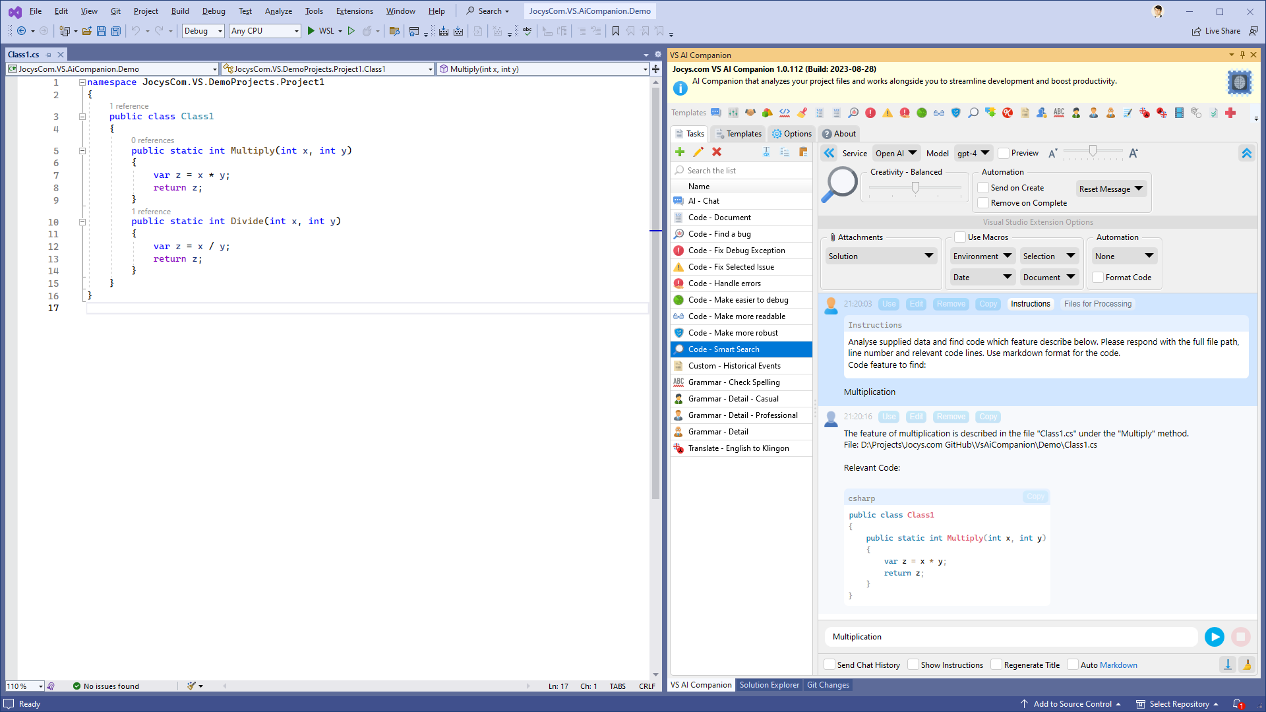The image size is (1266, 712).
Task: Open the Extensions menu
Action: (x=354, y=11)
